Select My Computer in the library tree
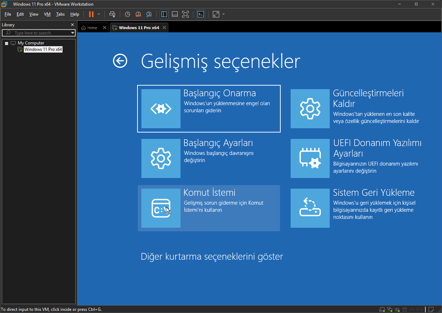The width and height of the screenshot is (442, 313). (31, 43)
